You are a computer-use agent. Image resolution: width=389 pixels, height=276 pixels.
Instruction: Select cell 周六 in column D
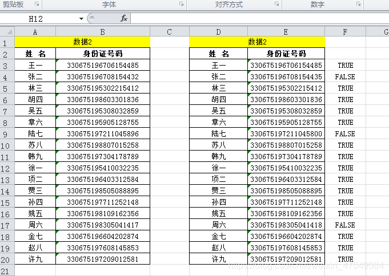click(x=218, y=225)
